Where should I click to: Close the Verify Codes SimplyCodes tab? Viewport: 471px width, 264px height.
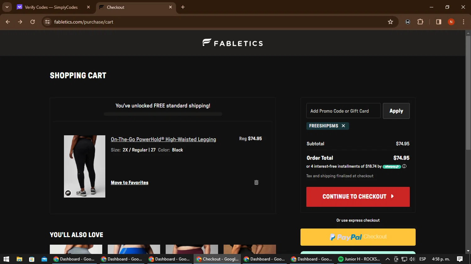pos(88,7)
